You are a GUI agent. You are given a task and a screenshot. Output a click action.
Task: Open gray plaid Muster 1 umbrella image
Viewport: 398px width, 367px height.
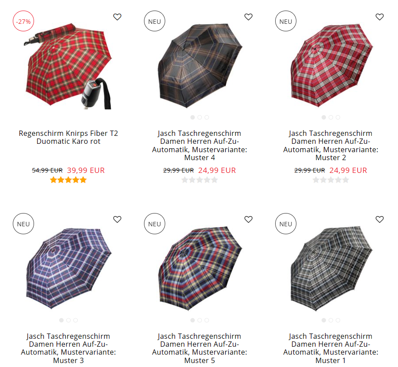pyautogui.click(x=331, y=268)
